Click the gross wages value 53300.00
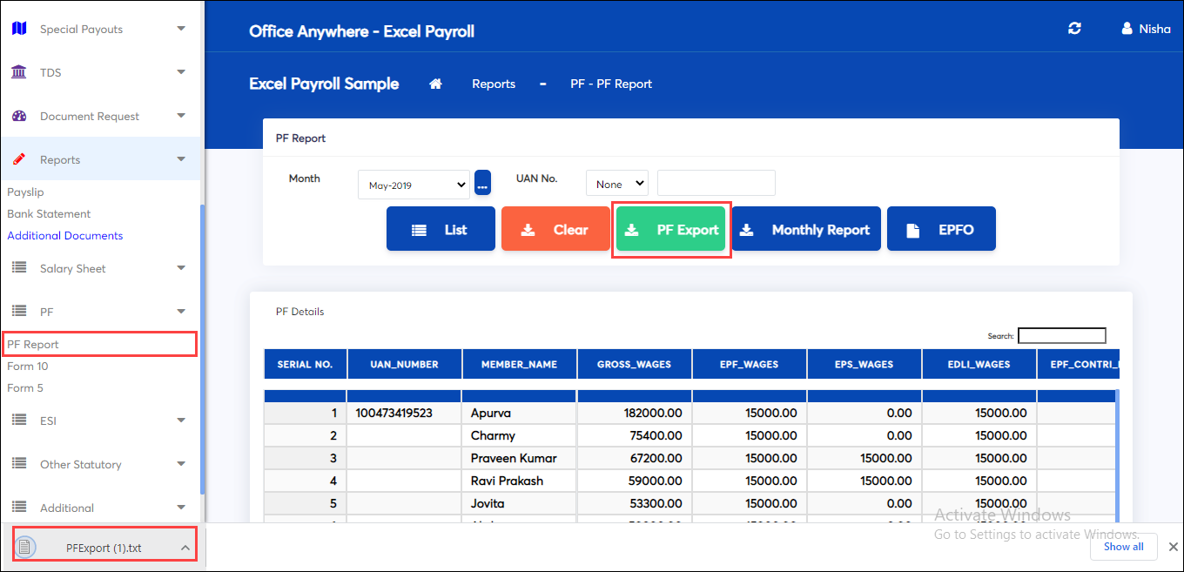The width and height of the screenshot is (1184, 572). pos(656,503)
